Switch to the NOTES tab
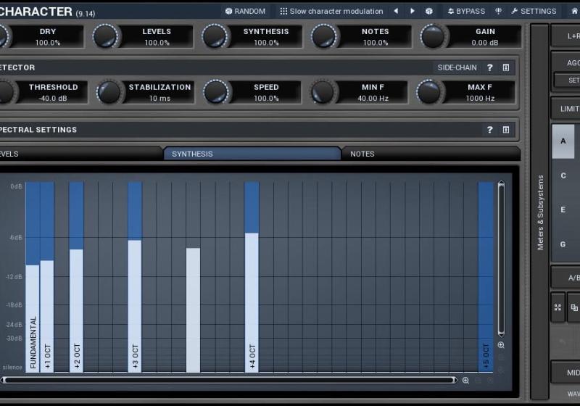This screenshot has height=406, width=580. [362, 154]
